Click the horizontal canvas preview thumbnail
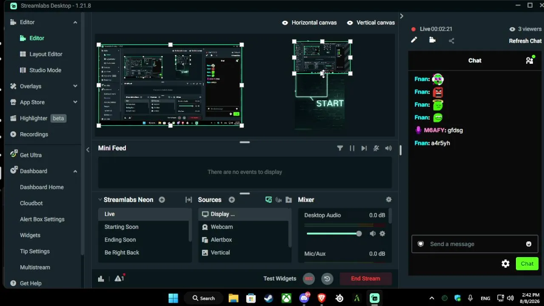 [170, 85]
